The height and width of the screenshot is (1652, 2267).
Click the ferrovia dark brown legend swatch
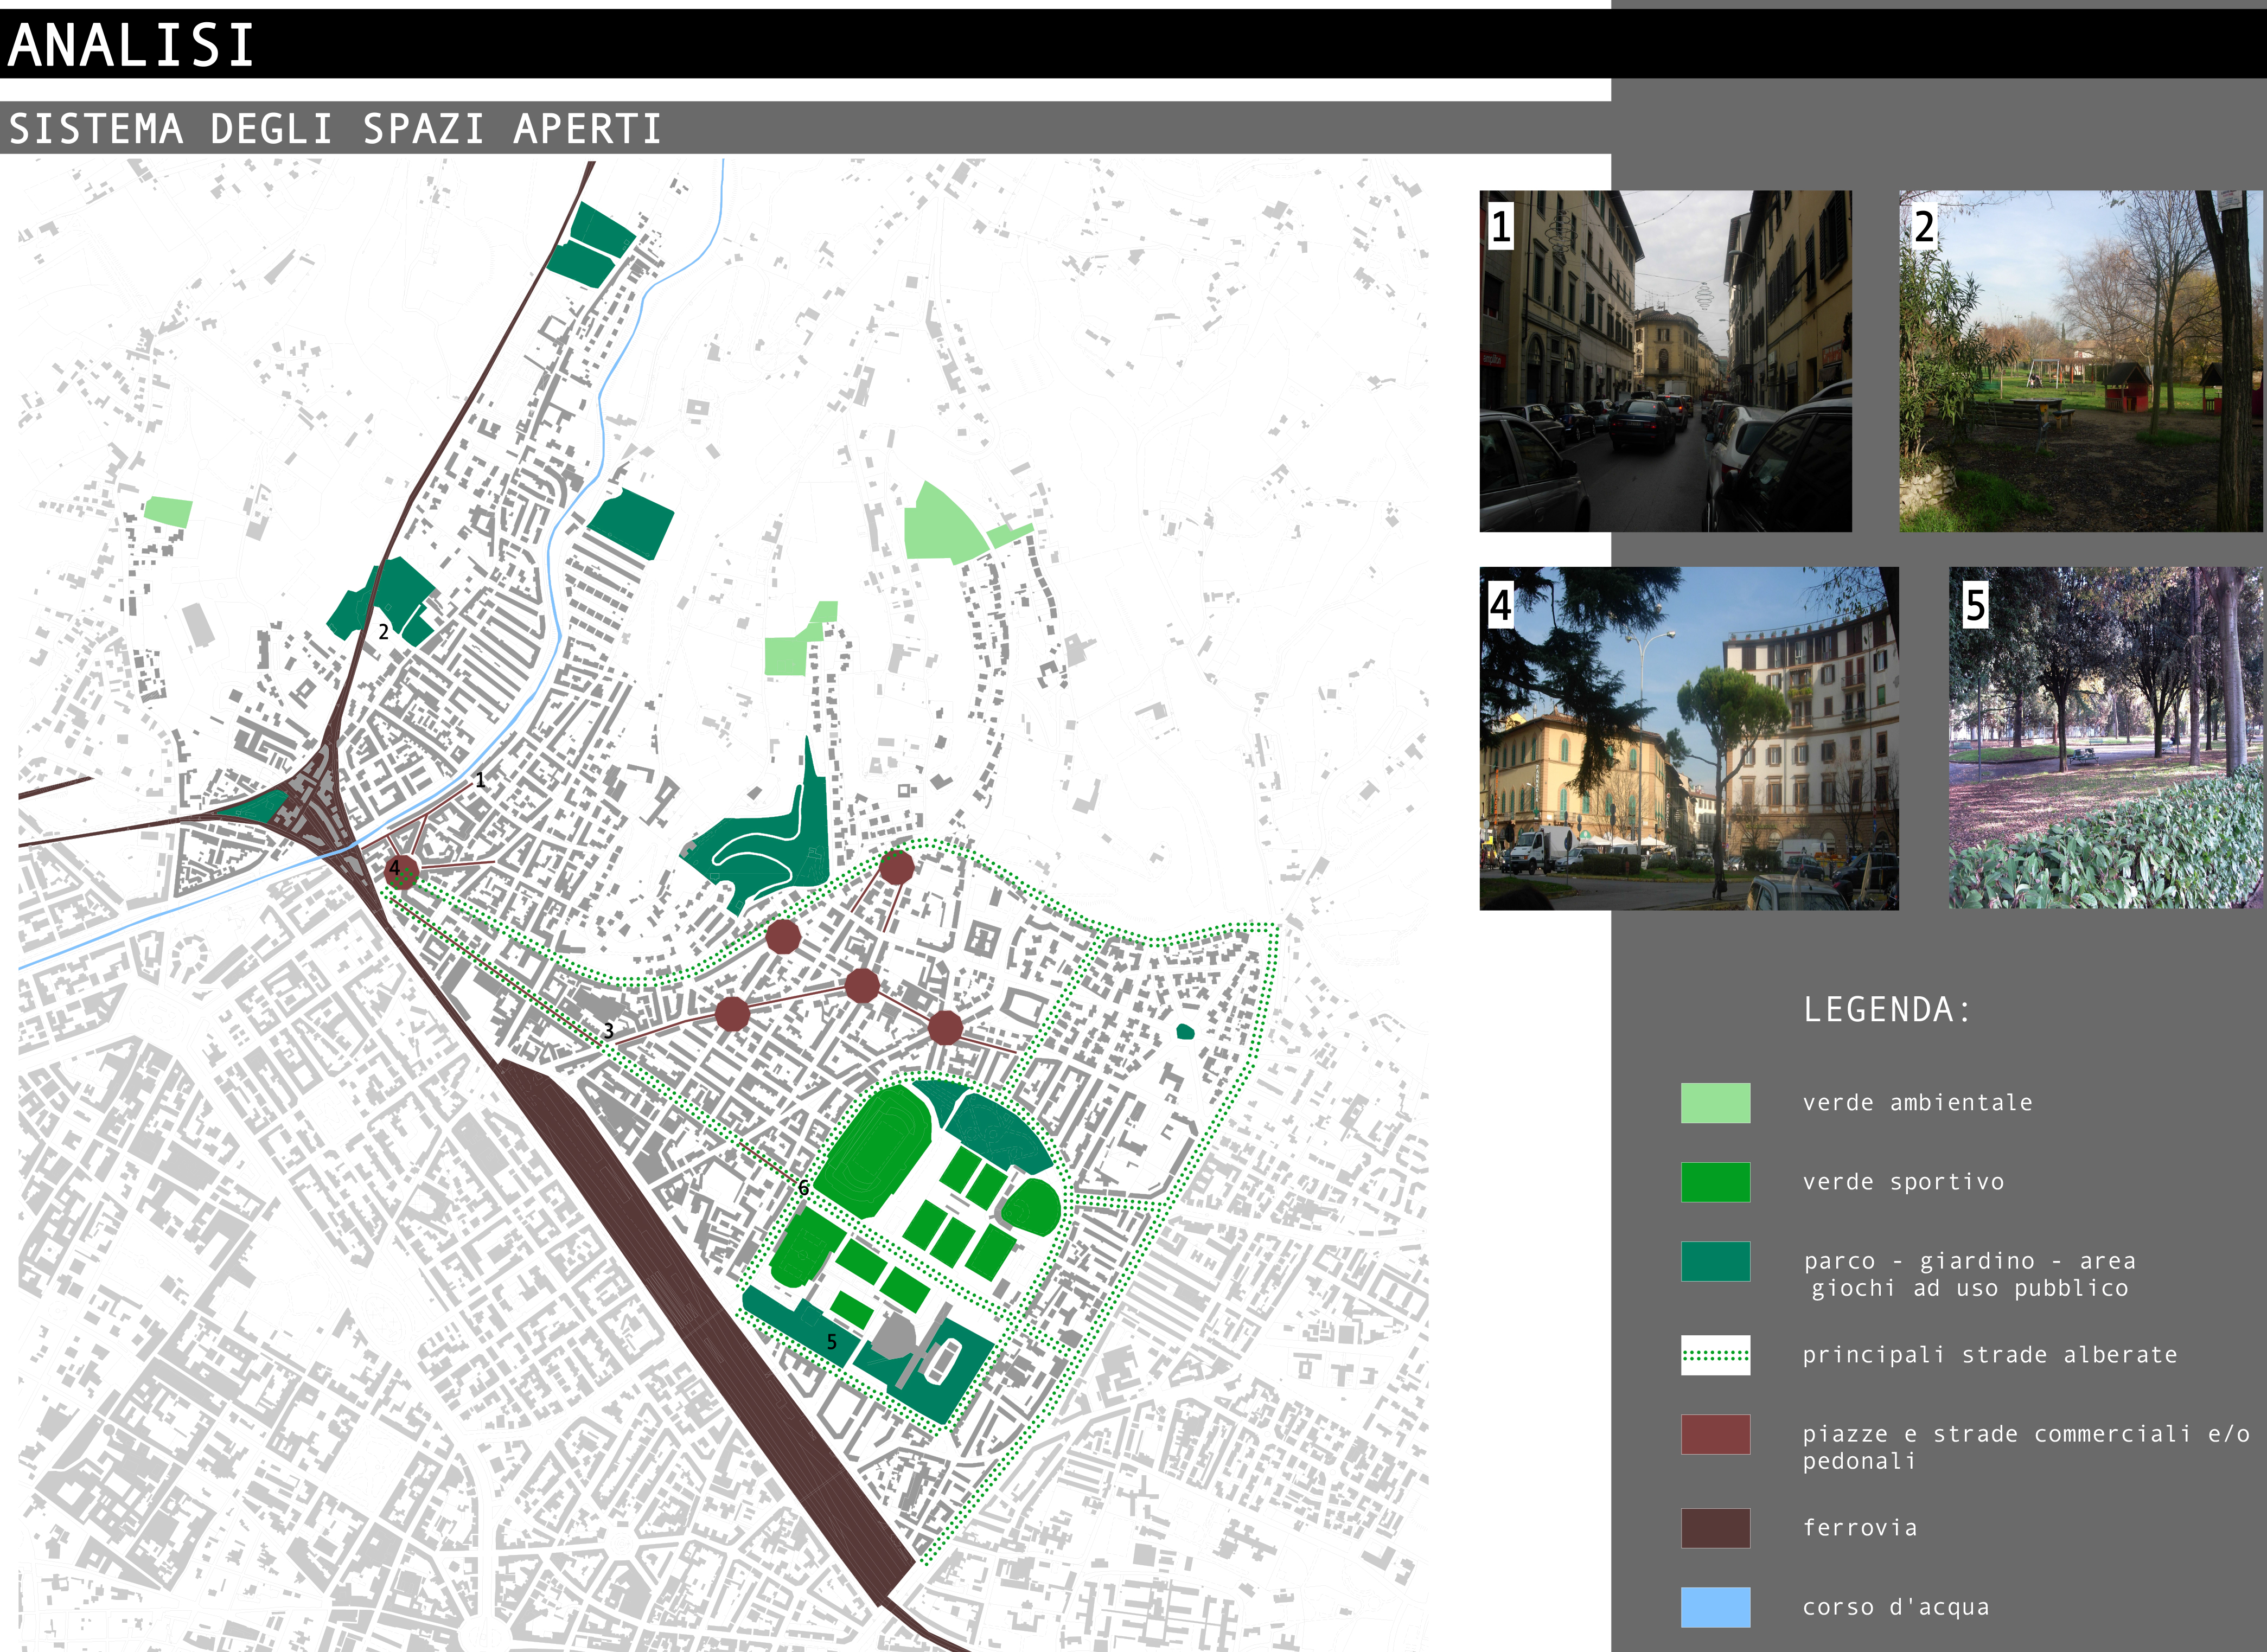(x=1715, y=1527)
